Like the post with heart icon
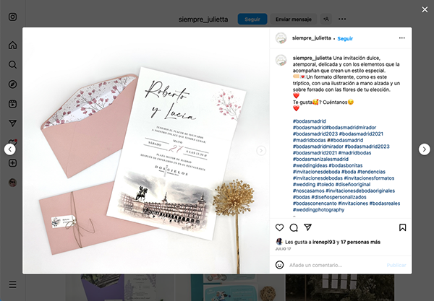Image resolution: width=434 pixels, height=301 pixels. coord(279,227)
